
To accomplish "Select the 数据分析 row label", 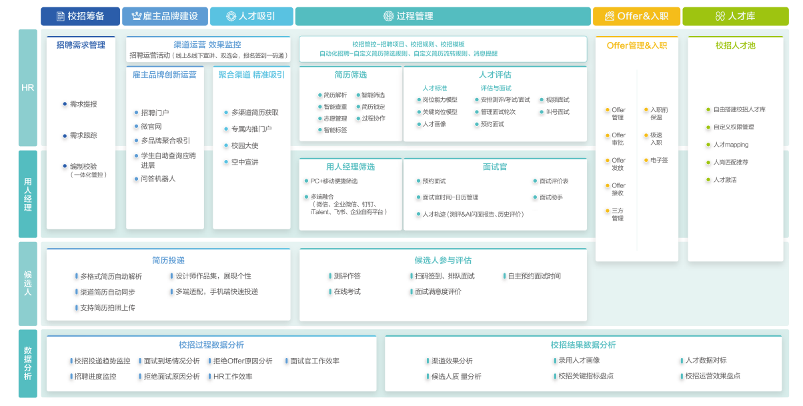I will coord(28,363).
